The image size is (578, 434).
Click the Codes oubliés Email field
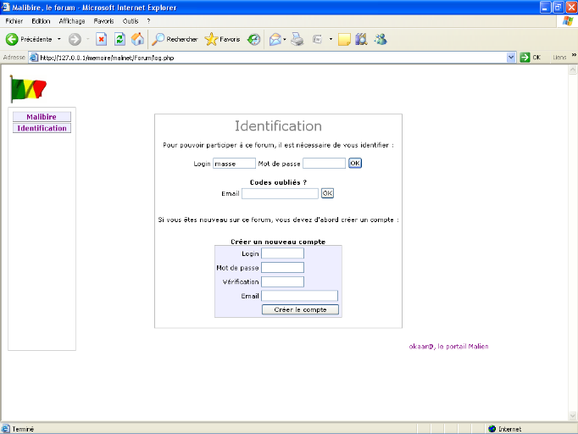(280, 193)
